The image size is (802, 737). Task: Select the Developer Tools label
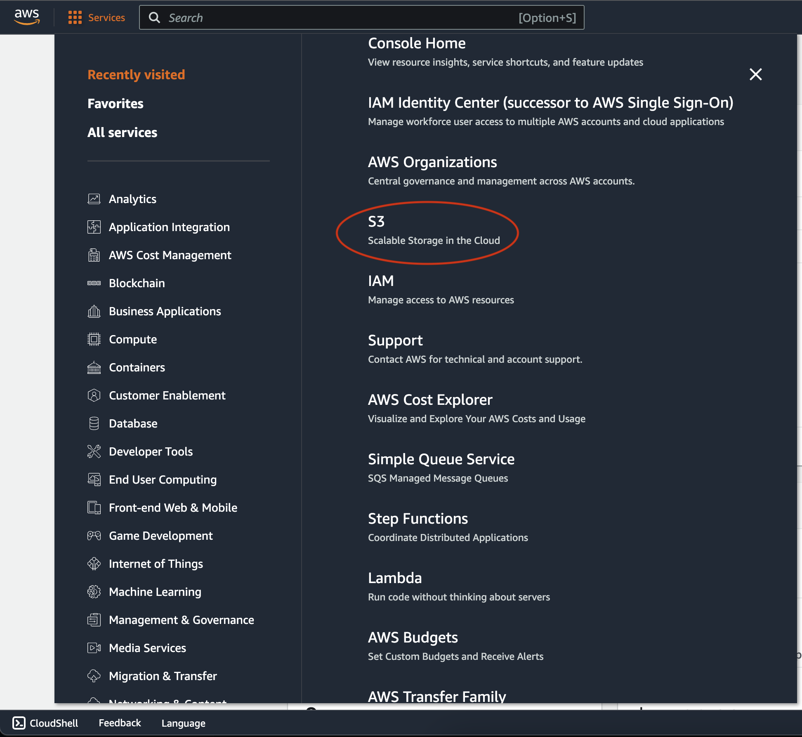click(151, 451)
